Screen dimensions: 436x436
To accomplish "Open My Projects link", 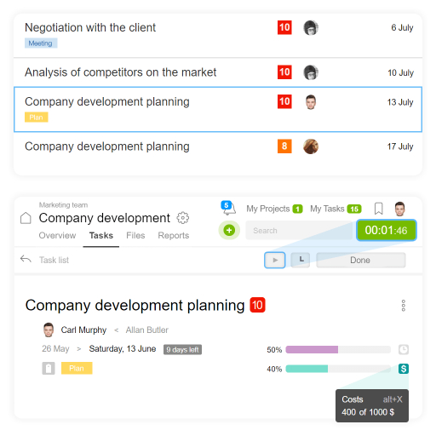I will click(274, 209).
